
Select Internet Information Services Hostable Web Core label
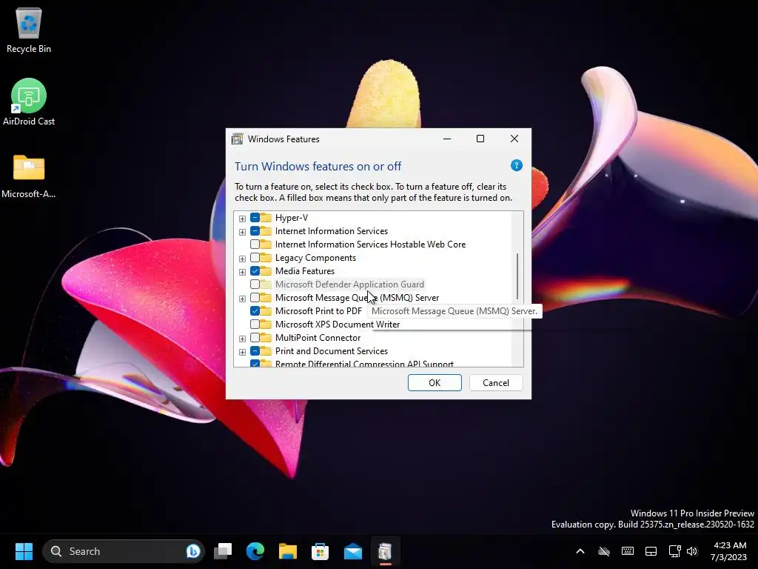pyautogui.click(x=370, y=244)
